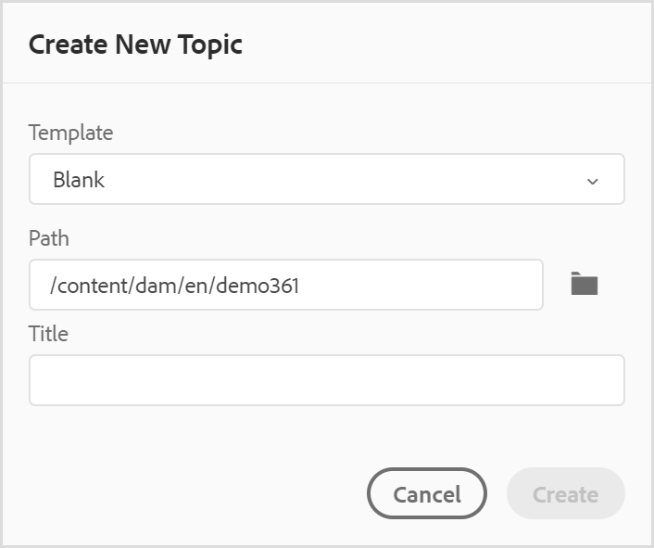The height and width of the screenshot is (548, 654).
Task: Click the Path field label
Action: pos(49,238)
